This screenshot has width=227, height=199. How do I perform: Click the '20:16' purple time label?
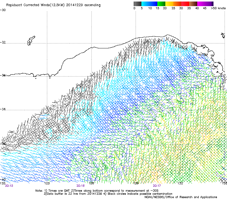click(x=80, y=186)
